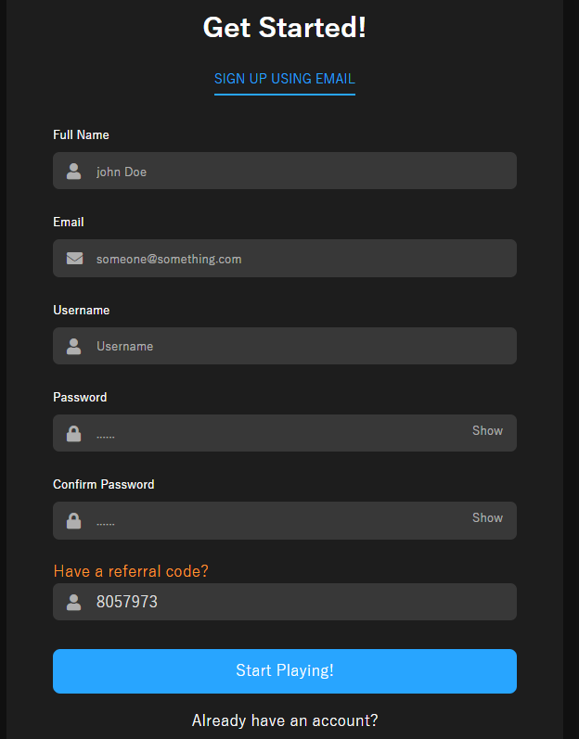This screenshot has height=739, width=579.
Task: Click the lock icon in Password field
Action: [x=73, y=433]
